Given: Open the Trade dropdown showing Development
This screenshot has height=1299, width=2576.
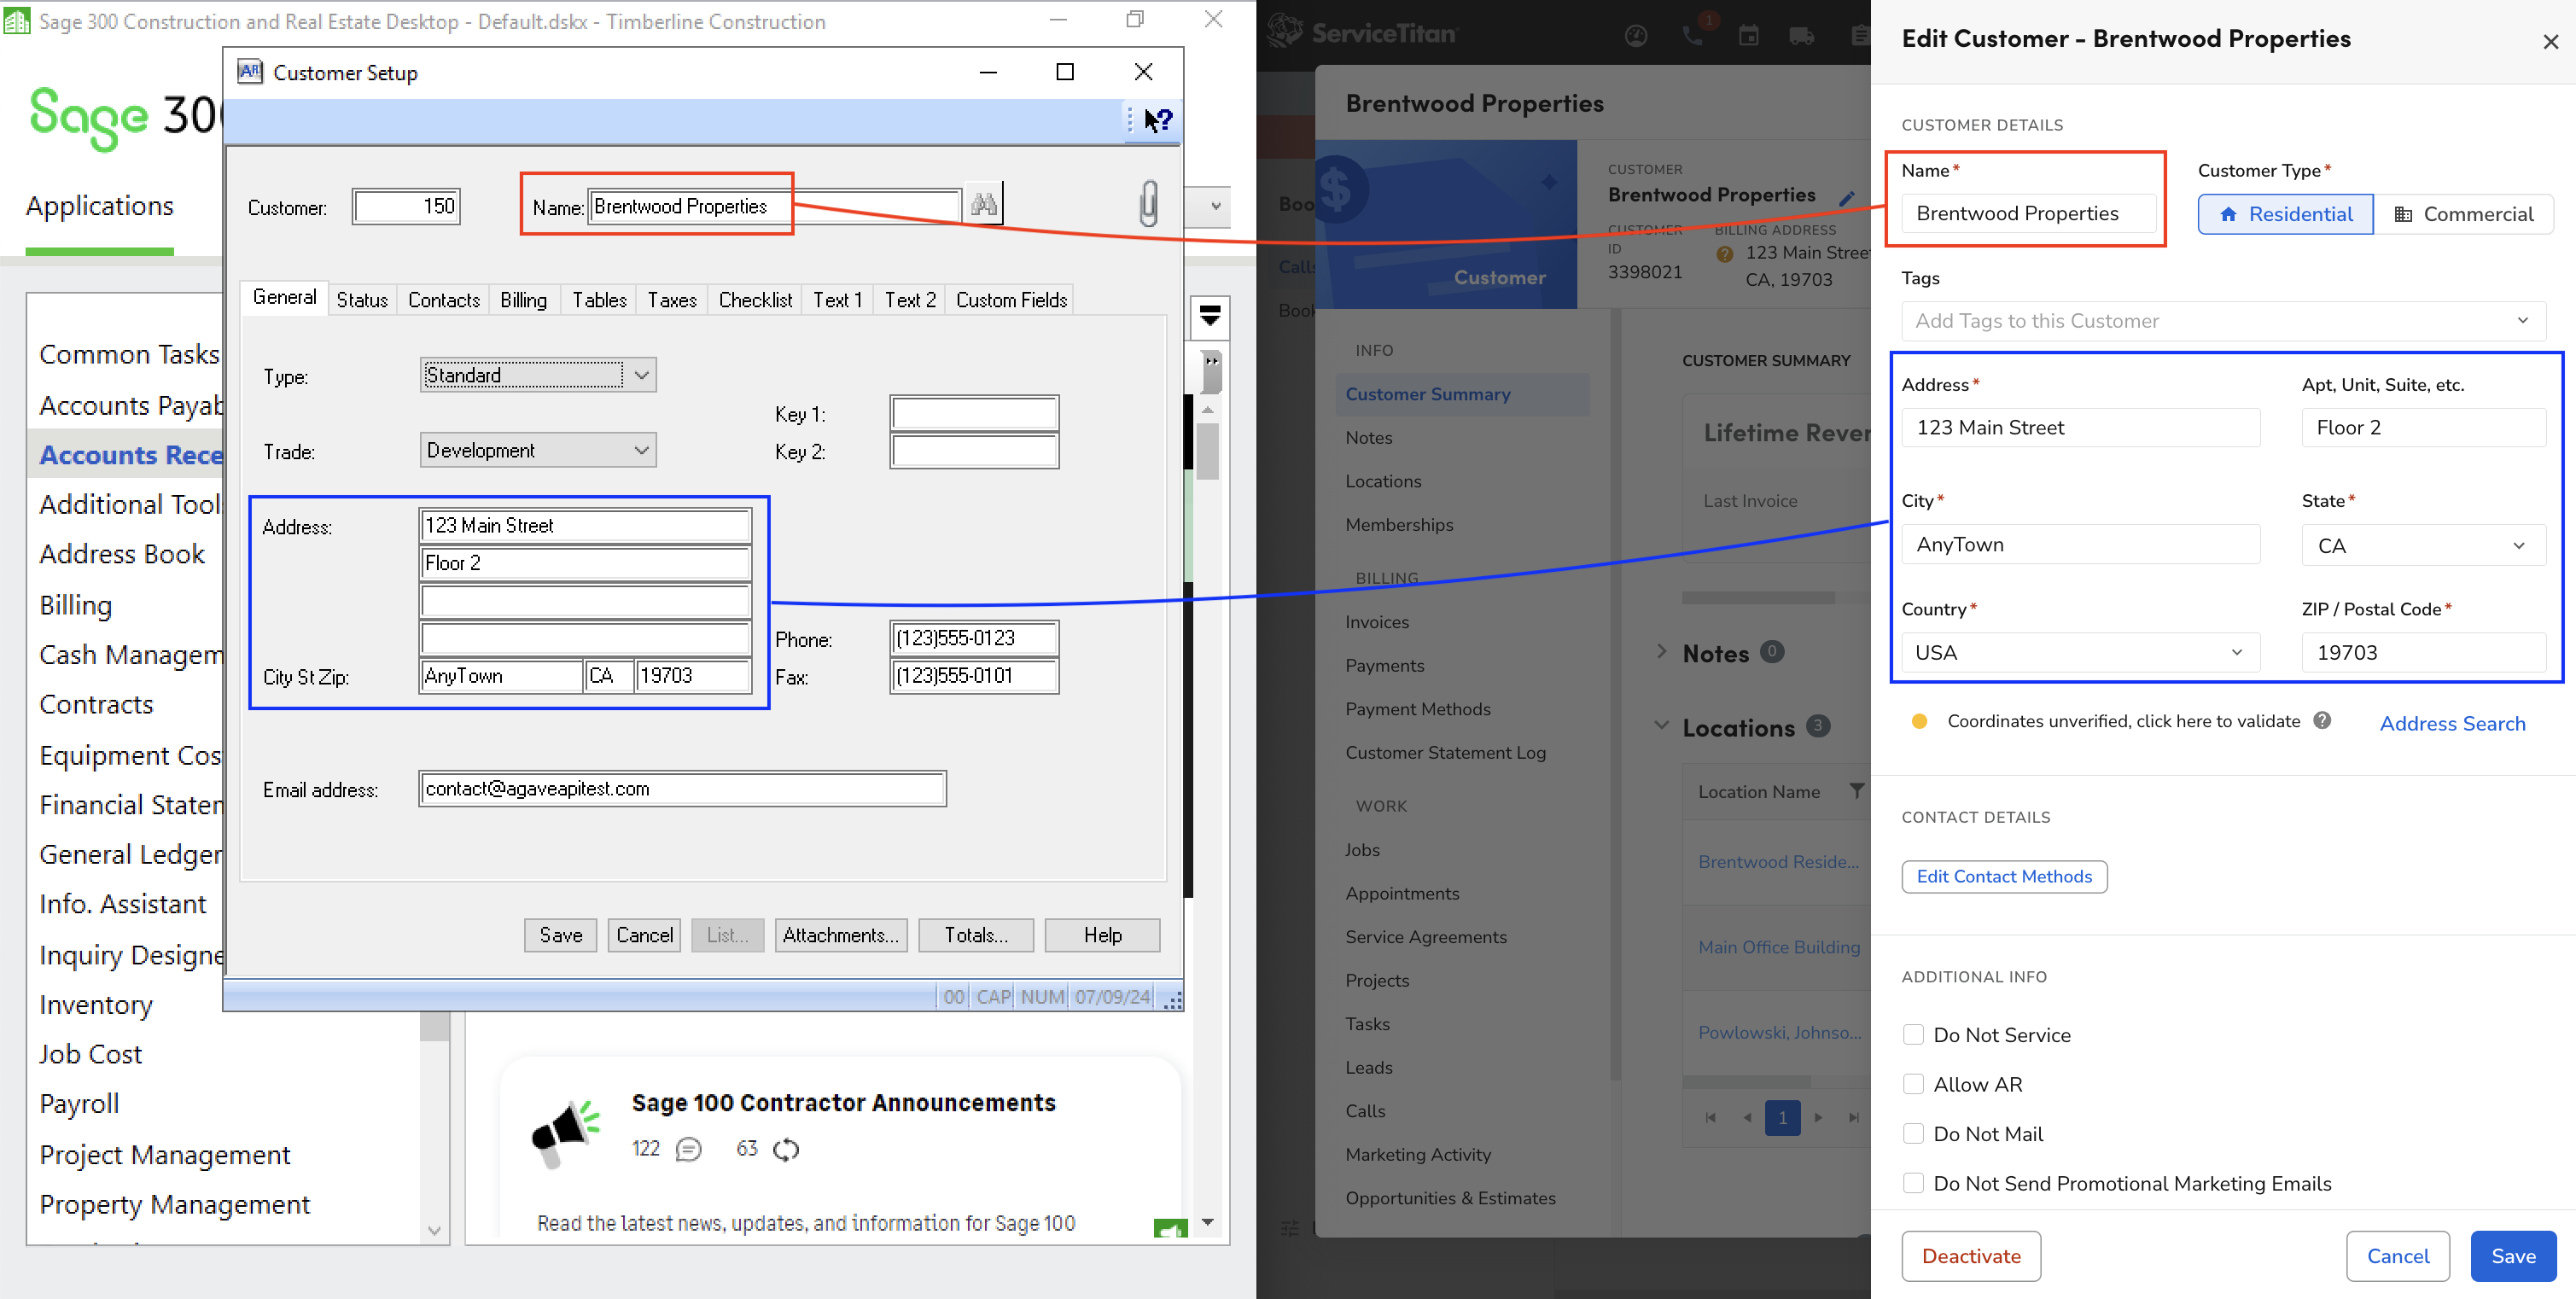Looking at the screenshot, I should pyautogui.click(x=538, y=450).
